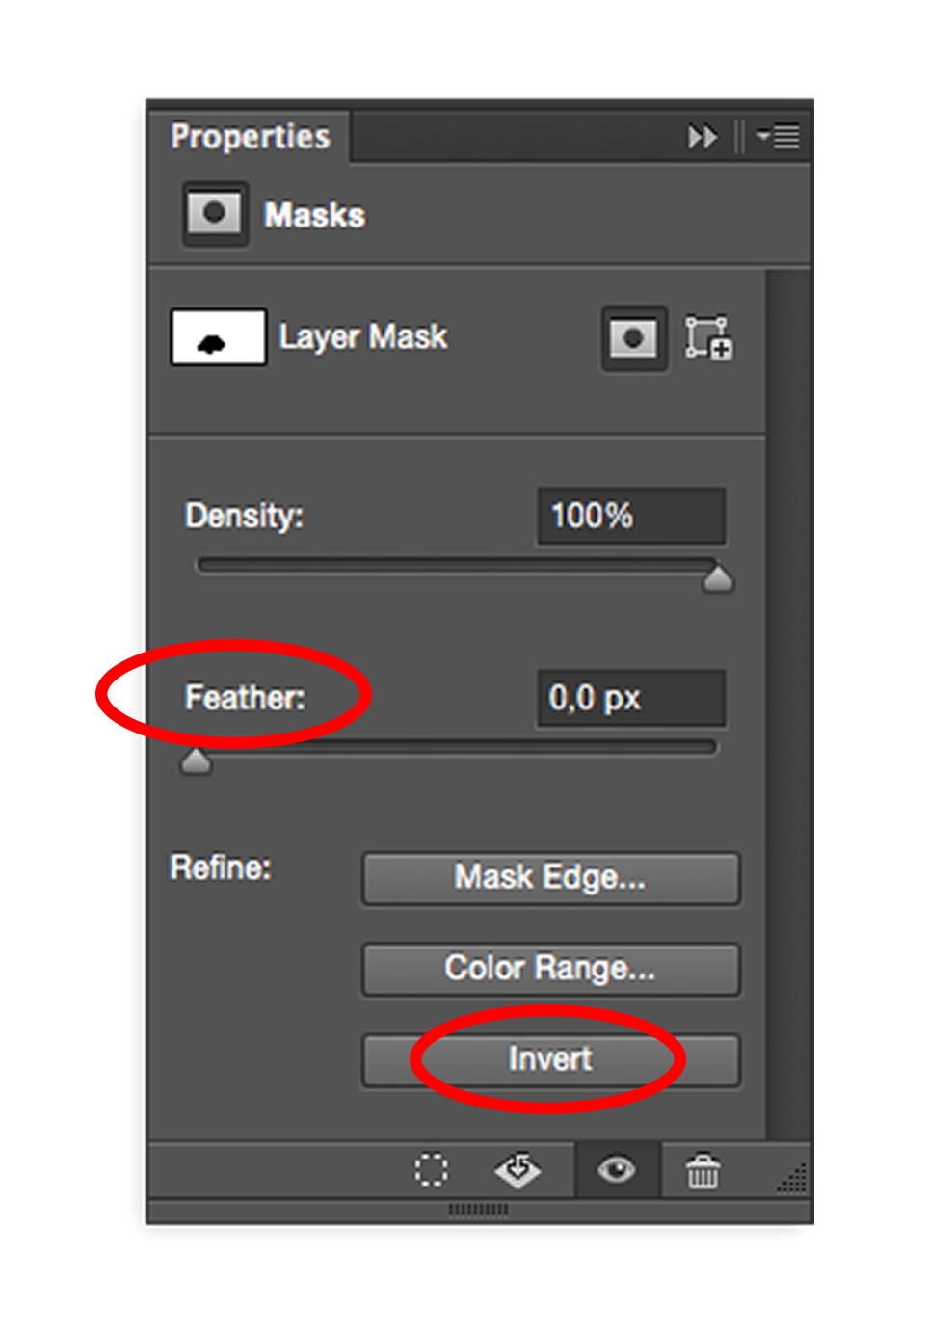Open the Properties panel flyout menu
The height and width of the screenshot is (1334, 928).
click(779, 137)
